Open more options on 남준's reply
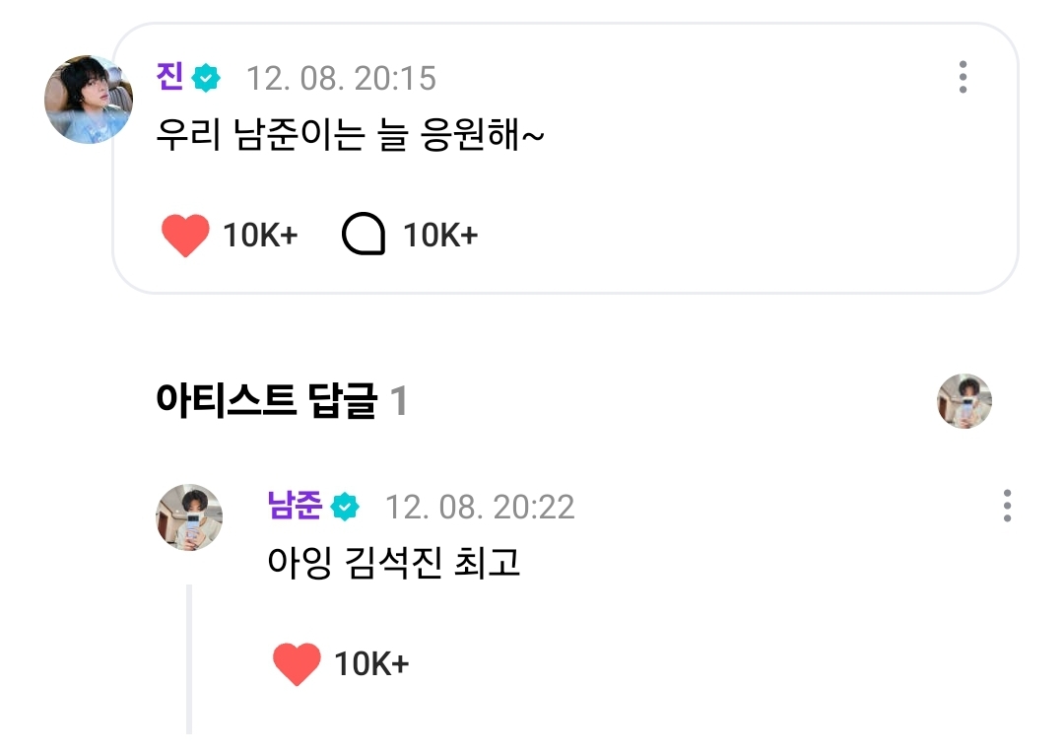 click(1006, 506)
